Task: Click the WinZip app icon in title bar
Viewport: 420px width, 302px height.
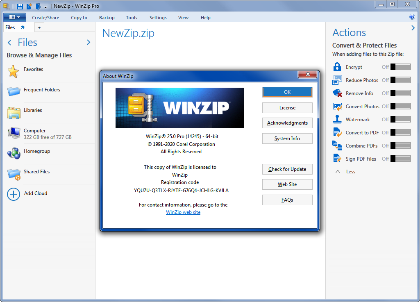Action: pyautogui.click(x=7, y=6)
